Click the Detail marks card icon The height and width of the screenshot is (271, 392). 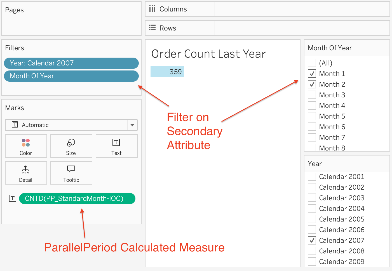pyautogui.click(x=25, y=169)
